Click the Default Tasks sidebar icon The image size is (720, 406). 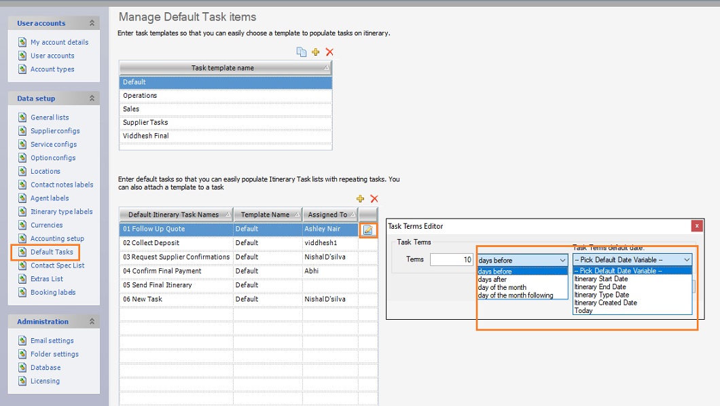(x=22, y=252)
